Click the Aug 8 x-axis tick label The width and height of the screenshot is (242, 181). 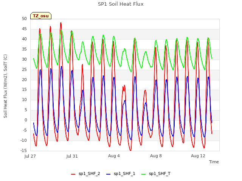(156, 156)
